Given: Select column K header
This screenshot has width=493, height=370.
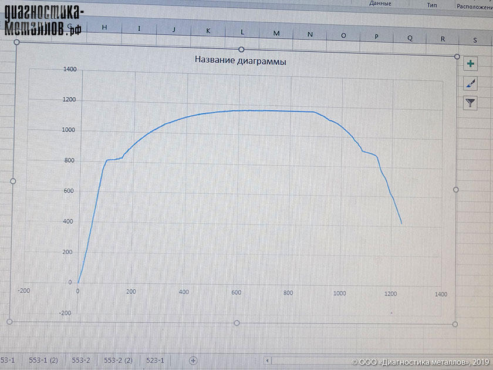Looking at the screenshot, I should (208, 31).
